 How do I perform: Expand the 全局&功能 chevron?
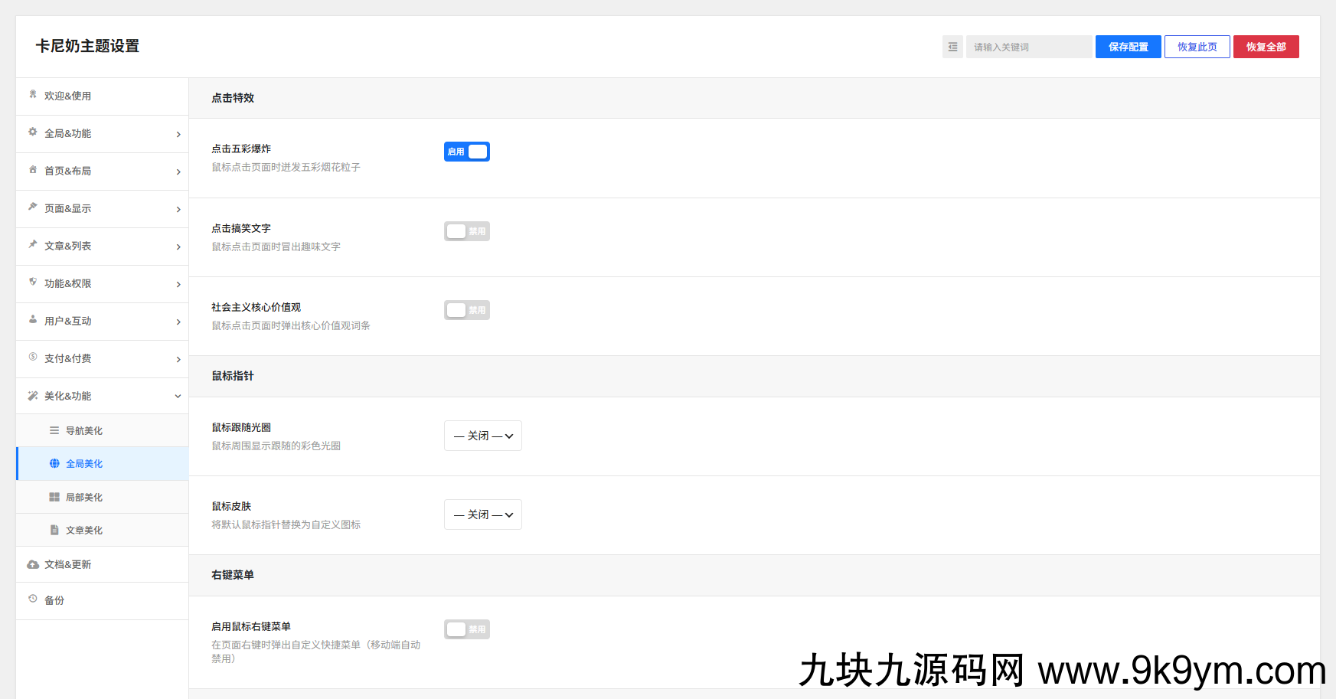[x=178, y=134]
